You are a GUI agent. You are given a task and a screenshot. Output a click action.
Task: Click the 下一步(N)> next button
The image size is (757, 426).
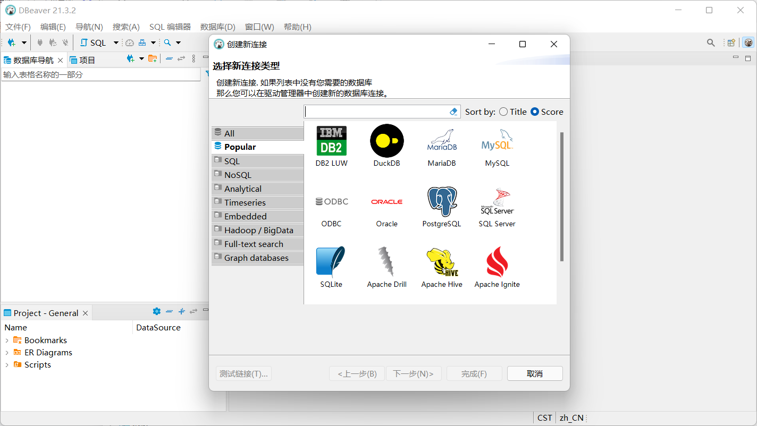click(414, 373)
